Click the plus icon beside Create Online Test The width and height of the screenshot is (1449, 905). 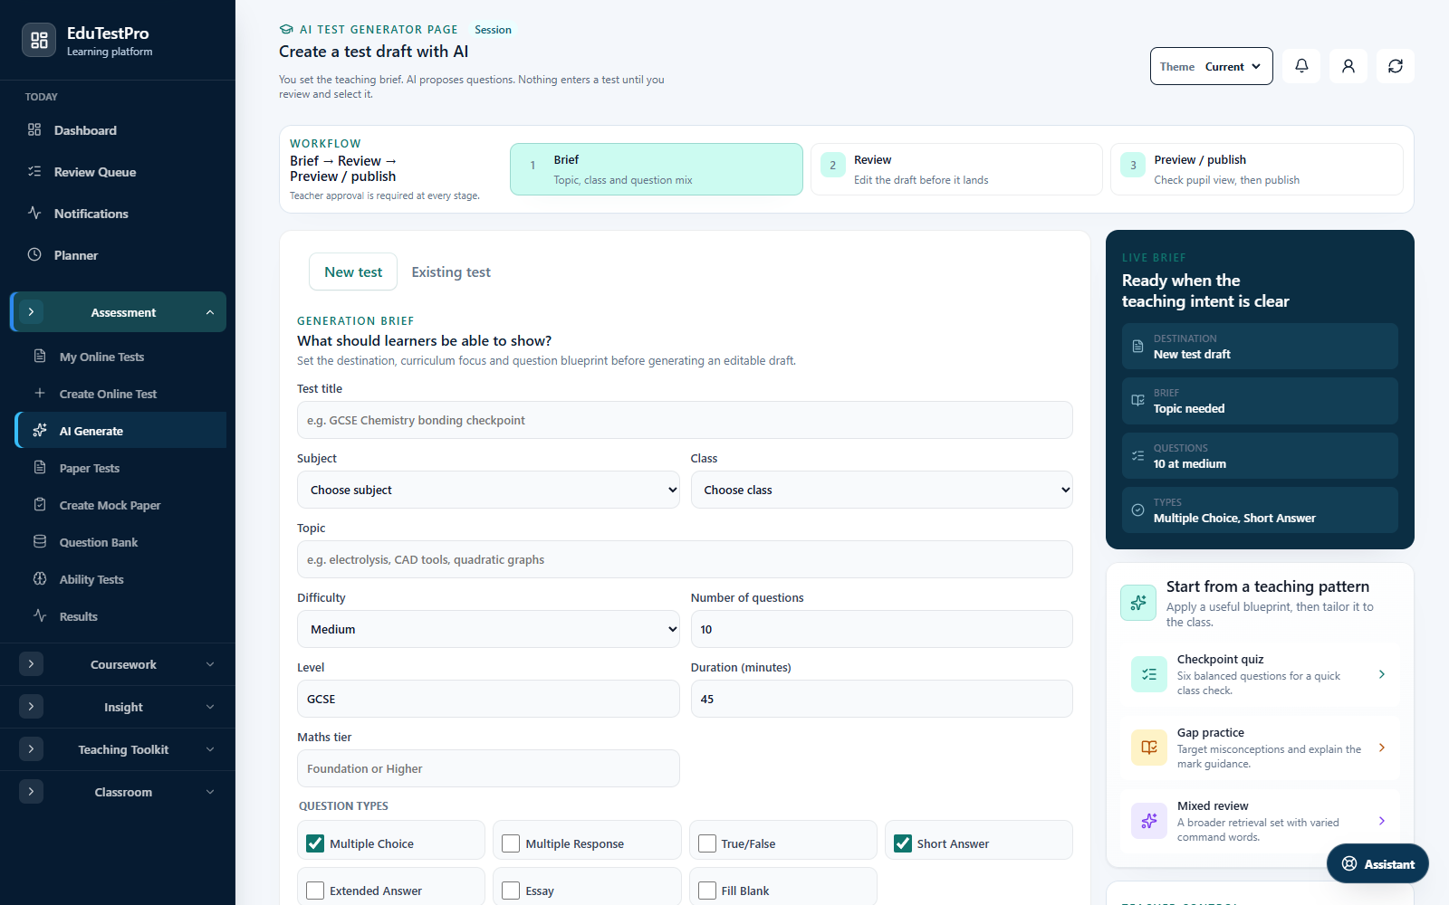click(x=40, y=393)
